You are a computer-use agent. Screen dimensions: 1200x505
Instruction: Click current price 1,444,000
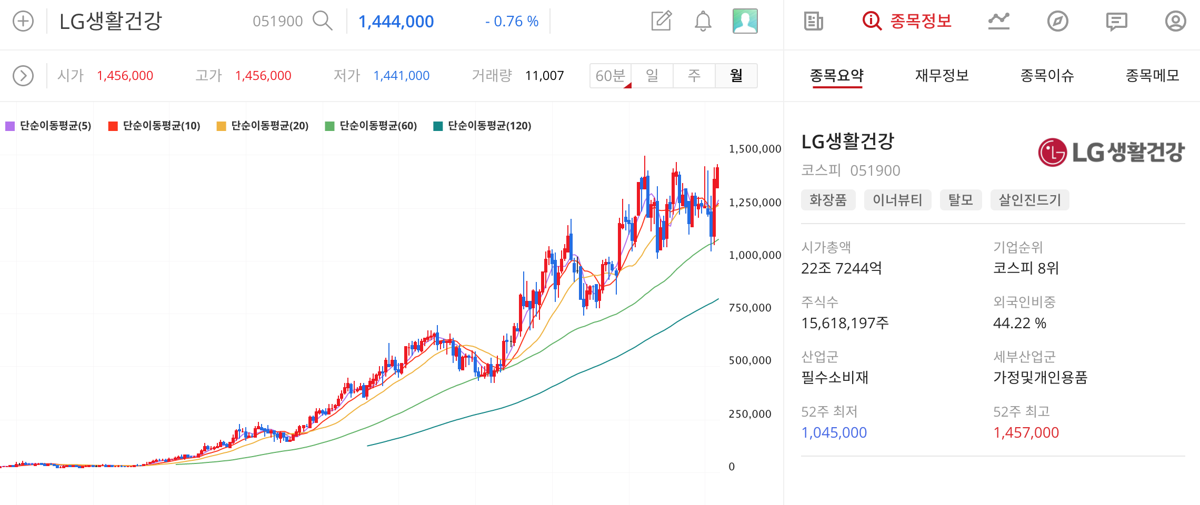(x=396, y=22)
